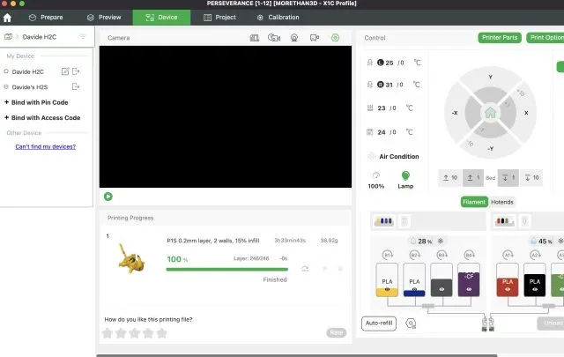
Task: Select the yellow PLA filament slot
Action: [x=387, y=284]
